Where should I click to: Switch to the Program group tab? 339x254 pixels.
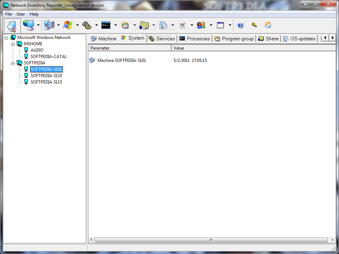[x=234, y=39]
